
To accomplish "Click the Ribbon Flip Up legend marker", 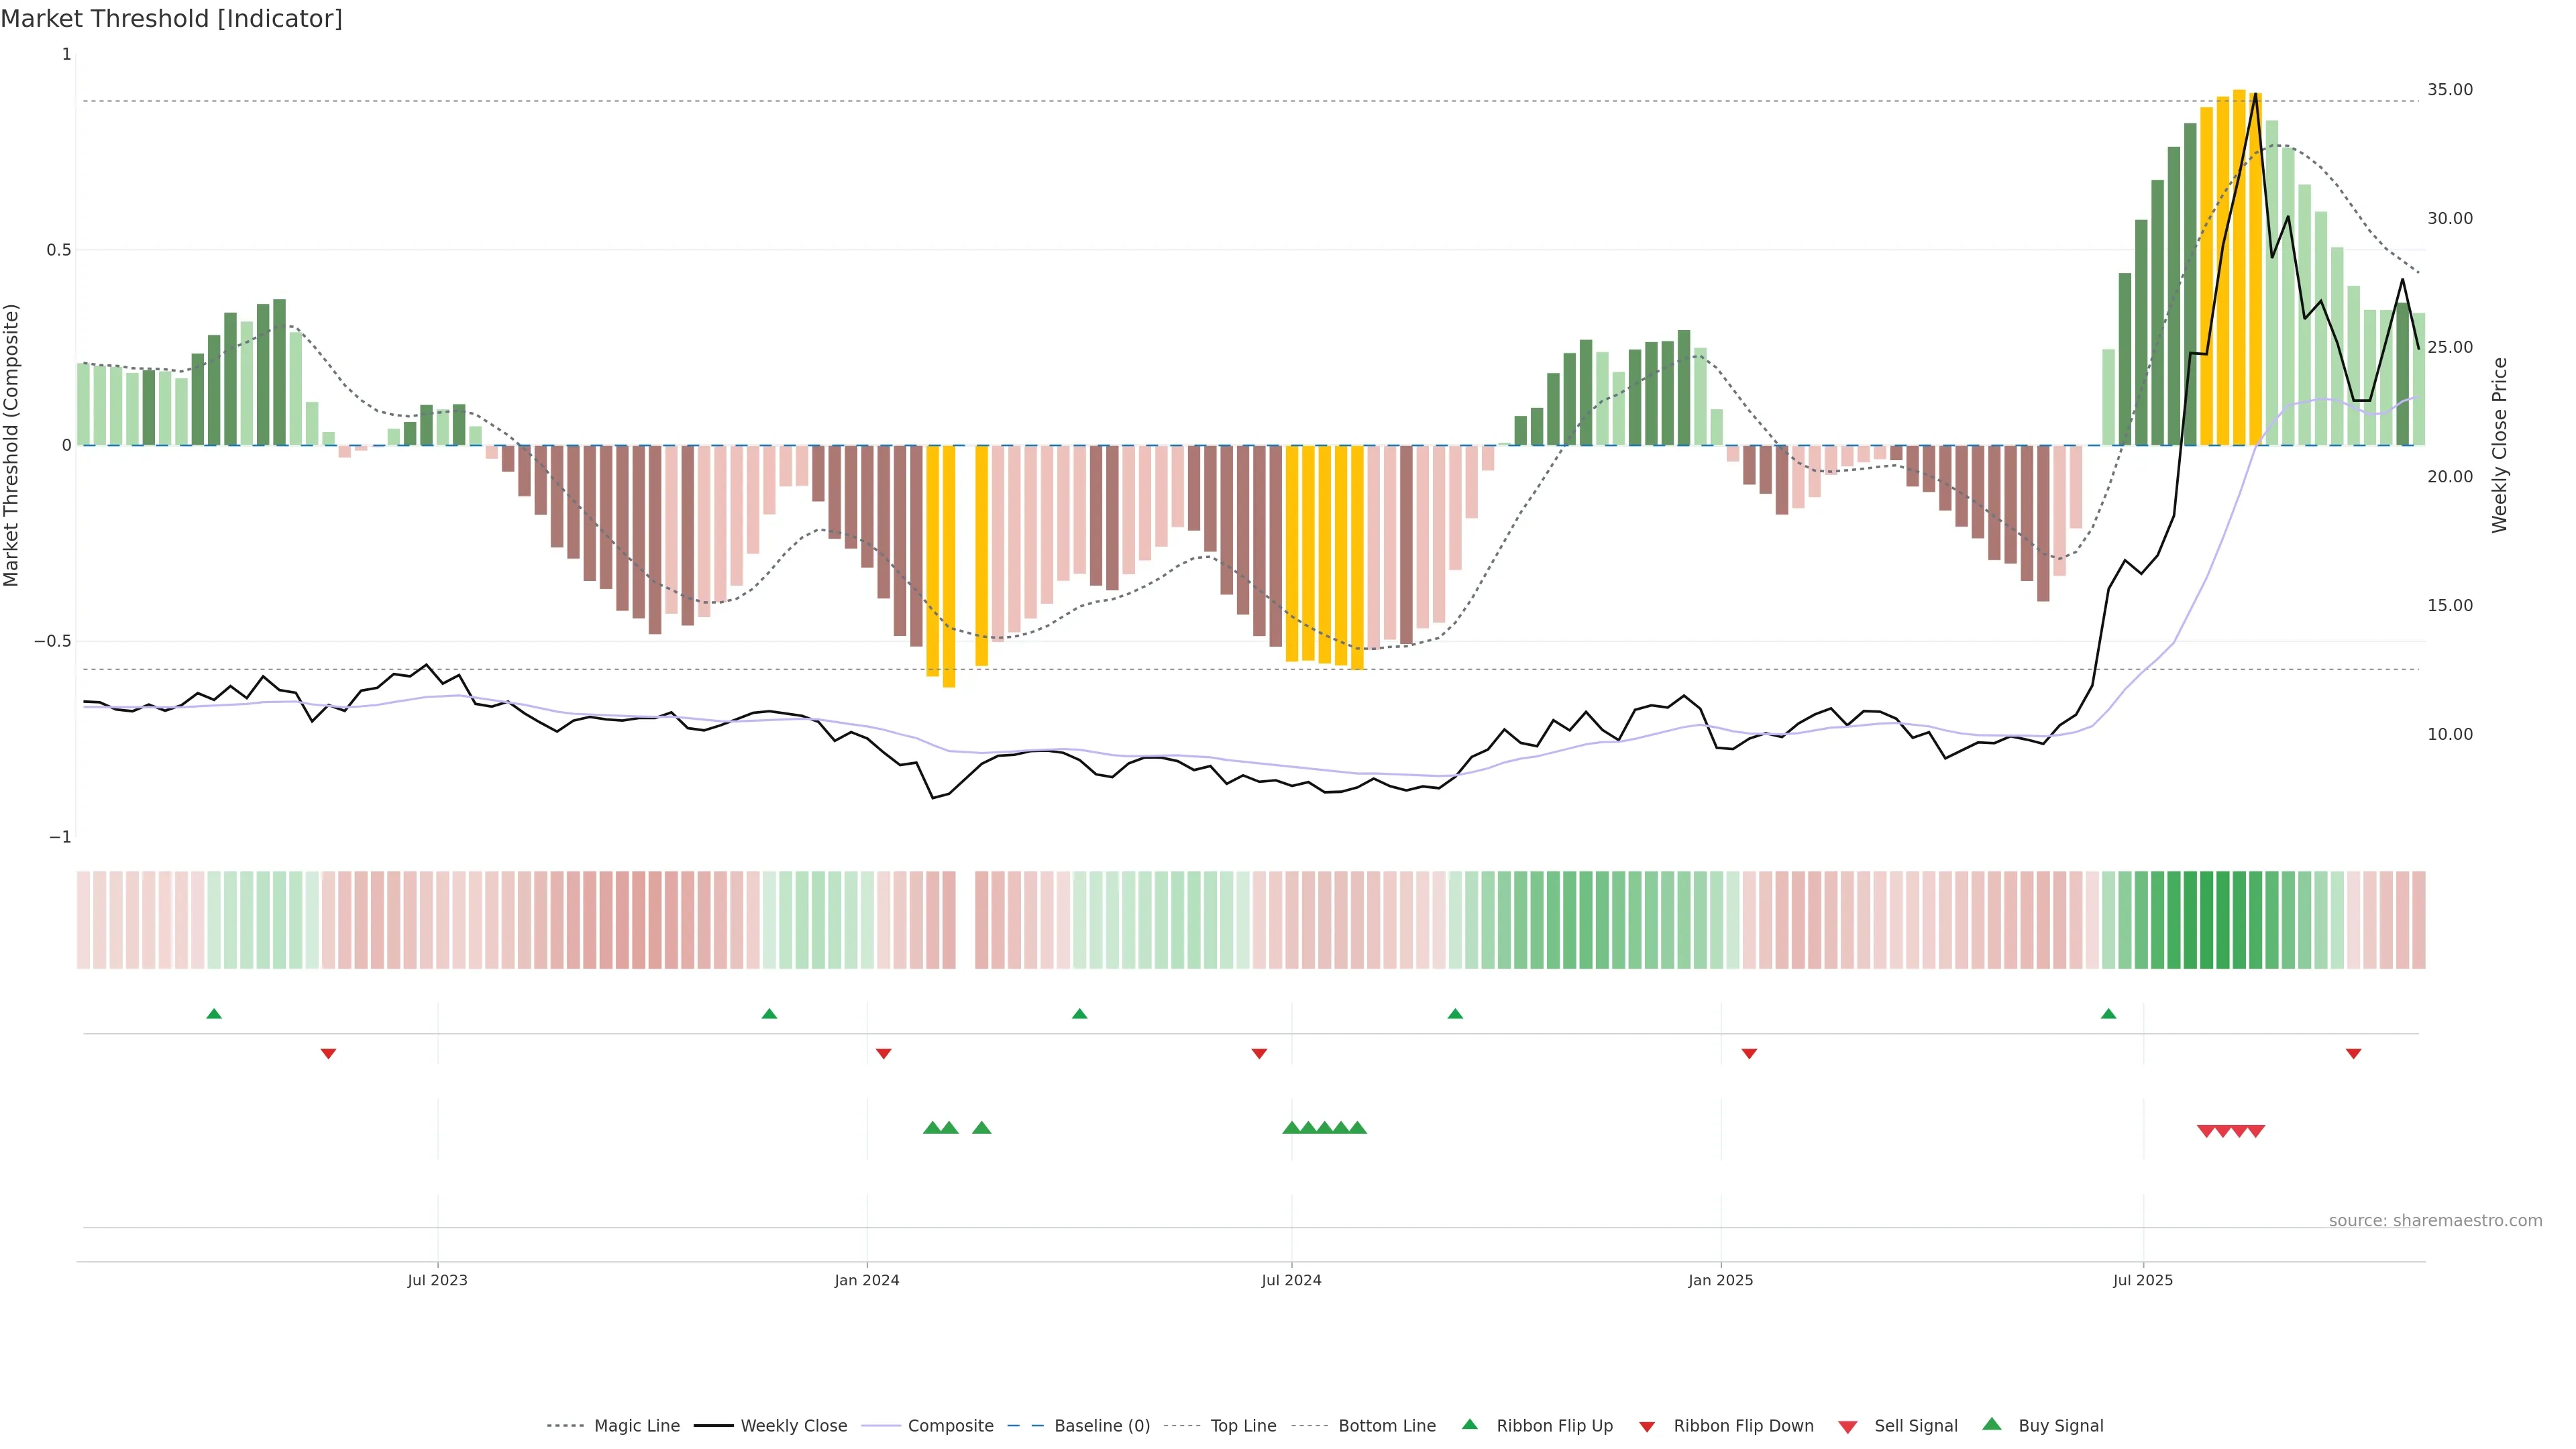I will click(x=1469, y=1424).
